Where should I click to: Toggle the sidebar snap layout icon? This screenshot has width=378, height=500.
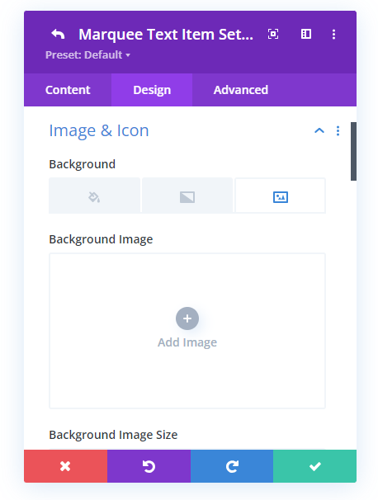[x=306, y=34]
